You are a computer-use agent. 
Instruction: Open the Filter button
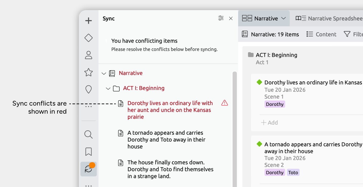[353, 34]
